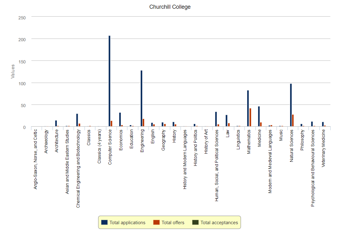Click the Total applications legend color swatch

click(104, 222)
